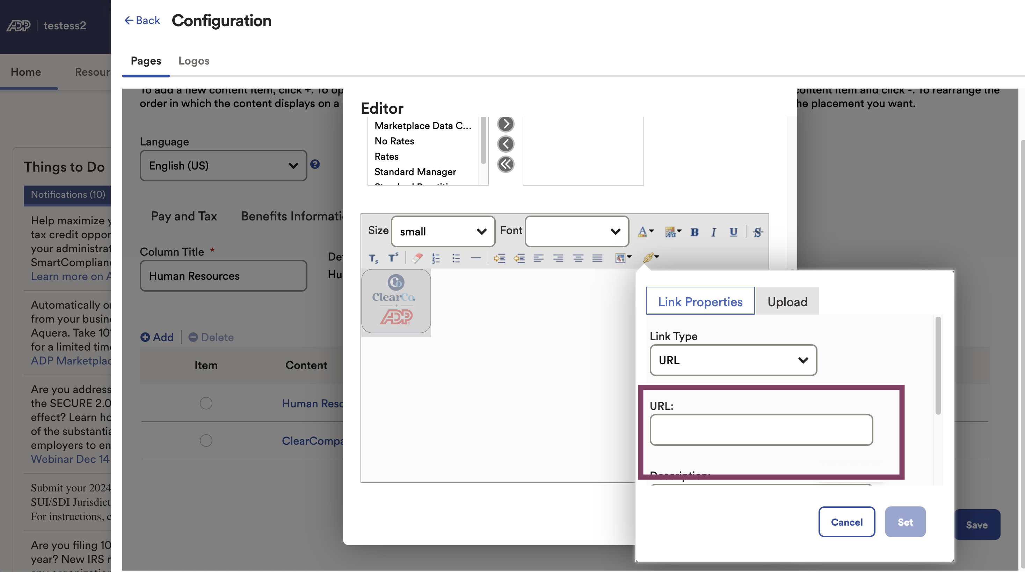Click the ADP logo in the header
The width and height of the screenshot is (1025, 572).
19,26
